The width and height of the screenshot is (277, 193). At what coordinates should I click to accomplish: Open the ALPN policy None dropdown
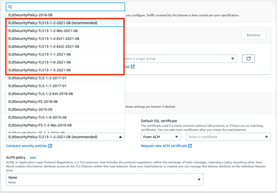104,179
